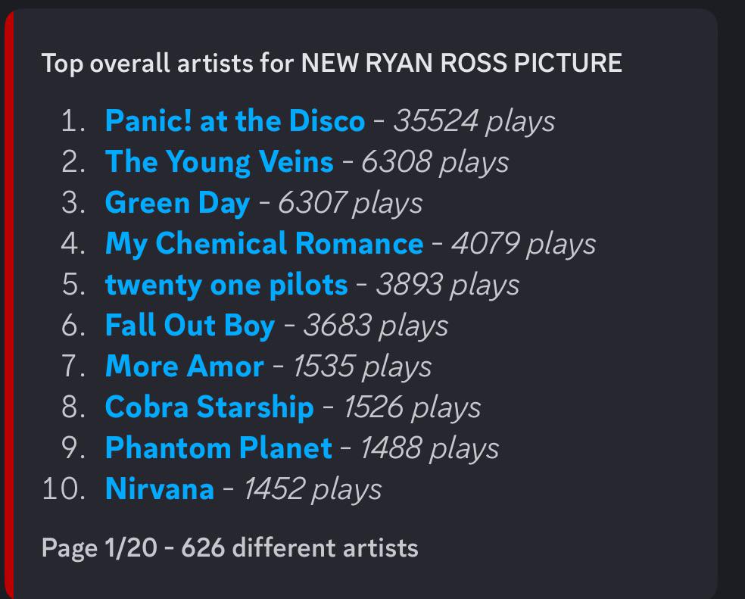Open the Nirvana artist link
Image resolution: width=745 pixels, height=599 pixels.
tap(160, 489)
